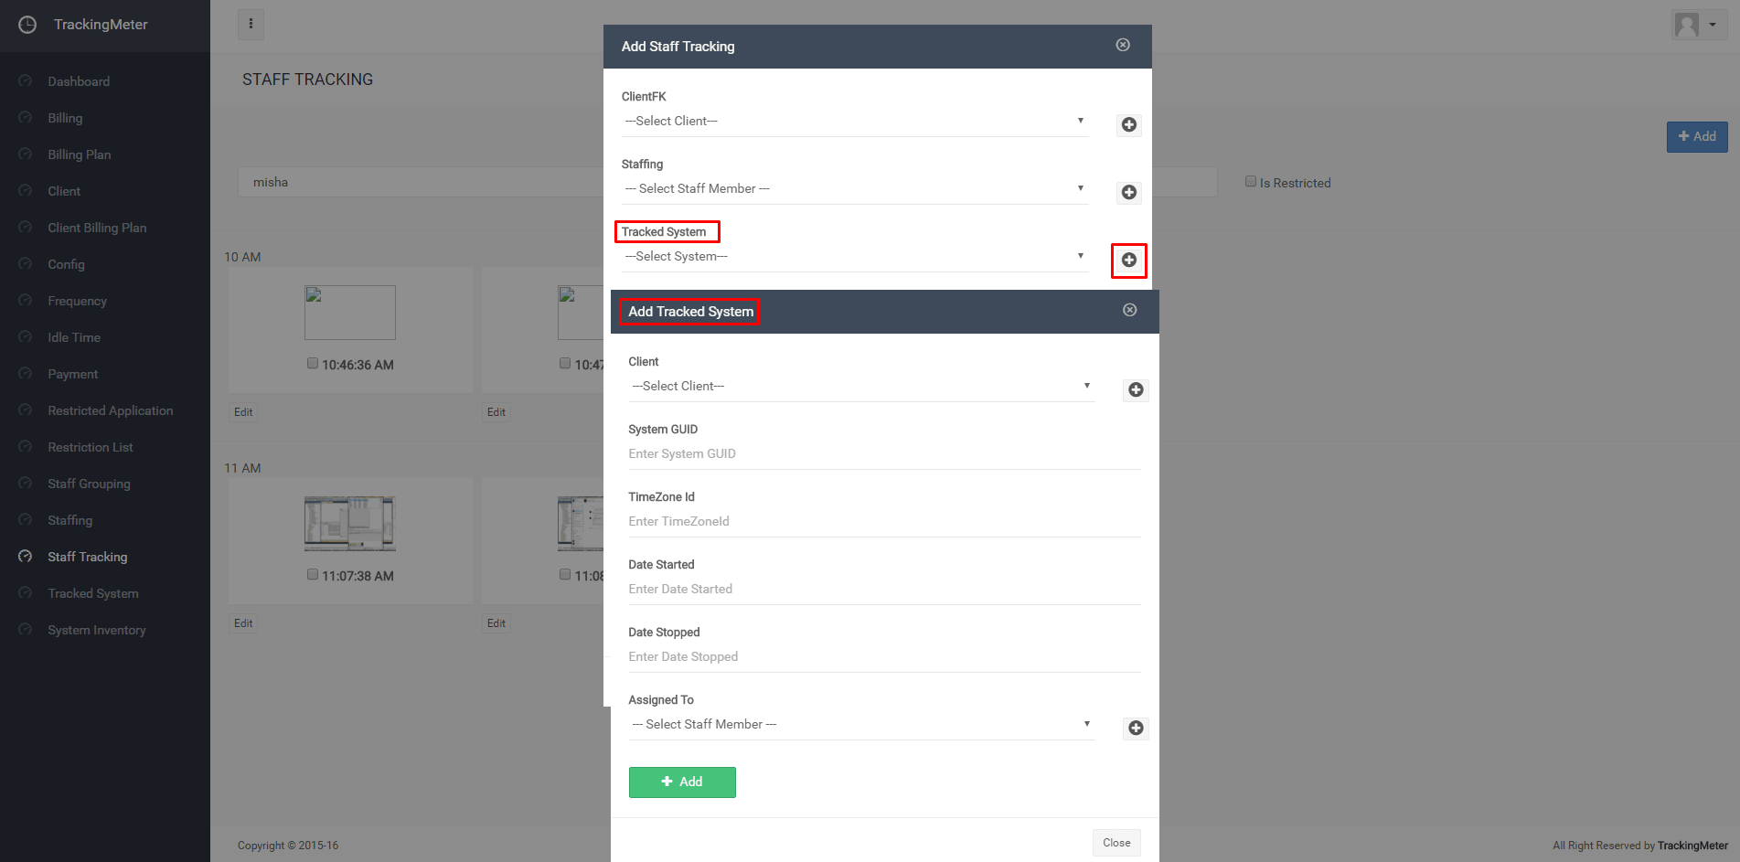Check the 10:46:36 AM screenshot checkbox
The image size is (1740, 862).
[313, 364]
